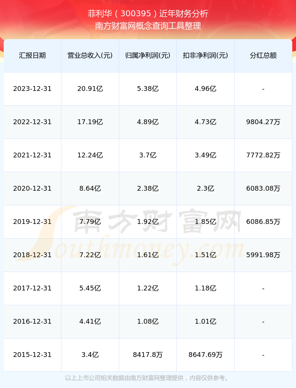
Task: Click net profit value 3.7亿
Action: (148, 155)
